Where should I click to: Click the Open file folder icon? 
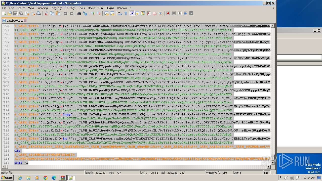tap(10, 13)
